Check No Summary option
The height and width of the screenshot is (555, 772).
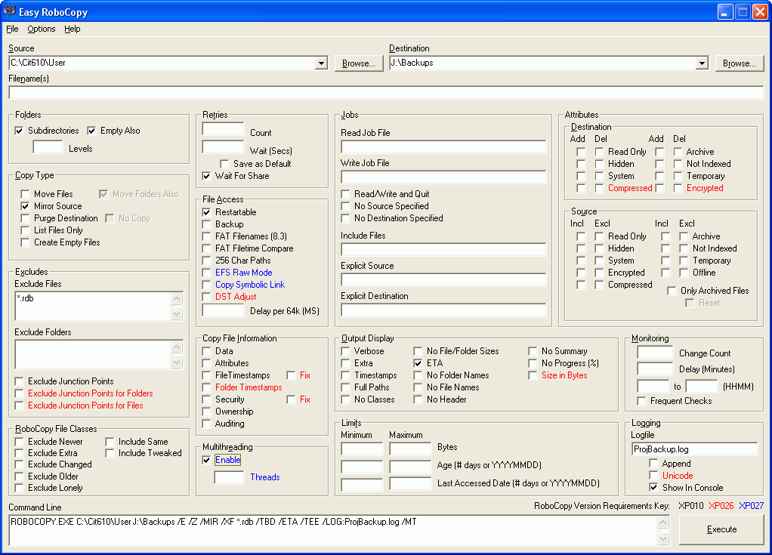[x=533, y=351]
